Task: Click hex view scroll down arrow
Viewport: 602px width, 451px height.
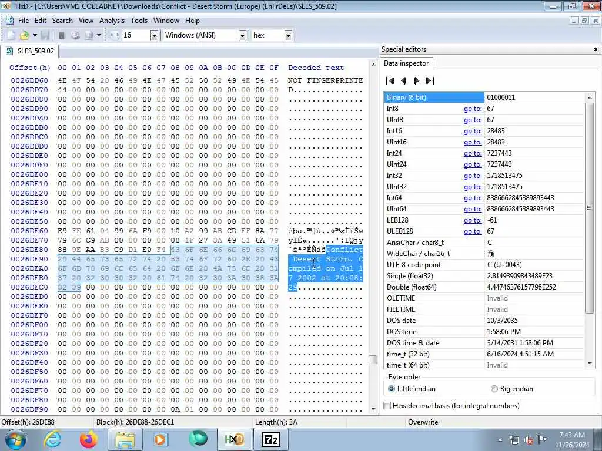Action: (x=373, y=409)
